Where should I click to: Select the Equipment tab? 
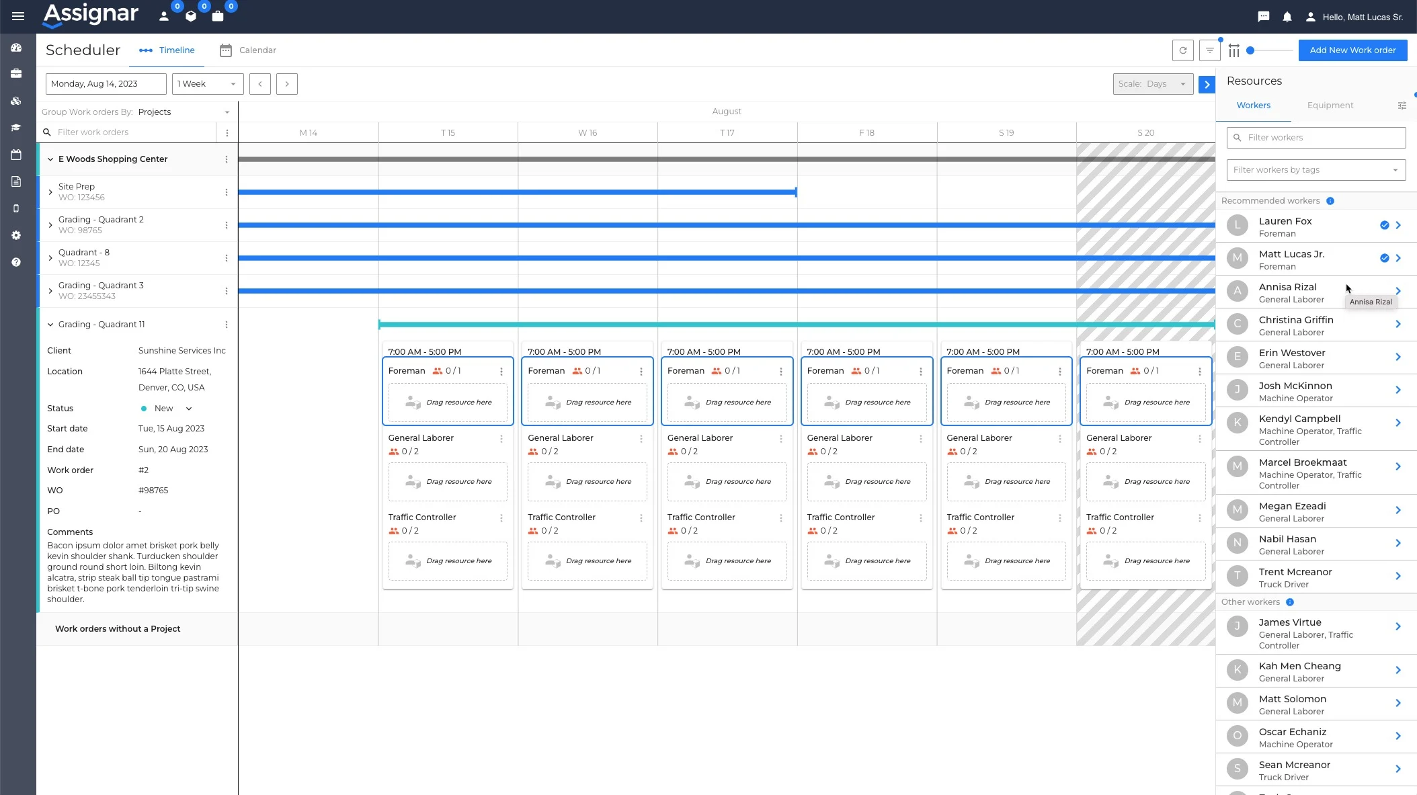pos(1330,106)
